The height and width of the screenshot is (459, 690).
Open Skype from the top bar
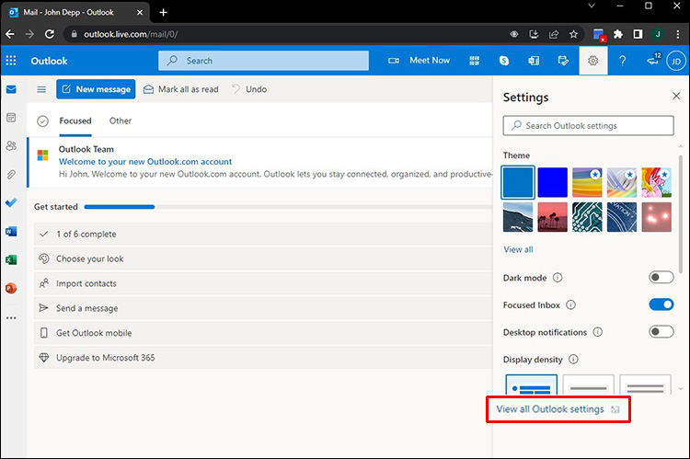pos(504,61)
